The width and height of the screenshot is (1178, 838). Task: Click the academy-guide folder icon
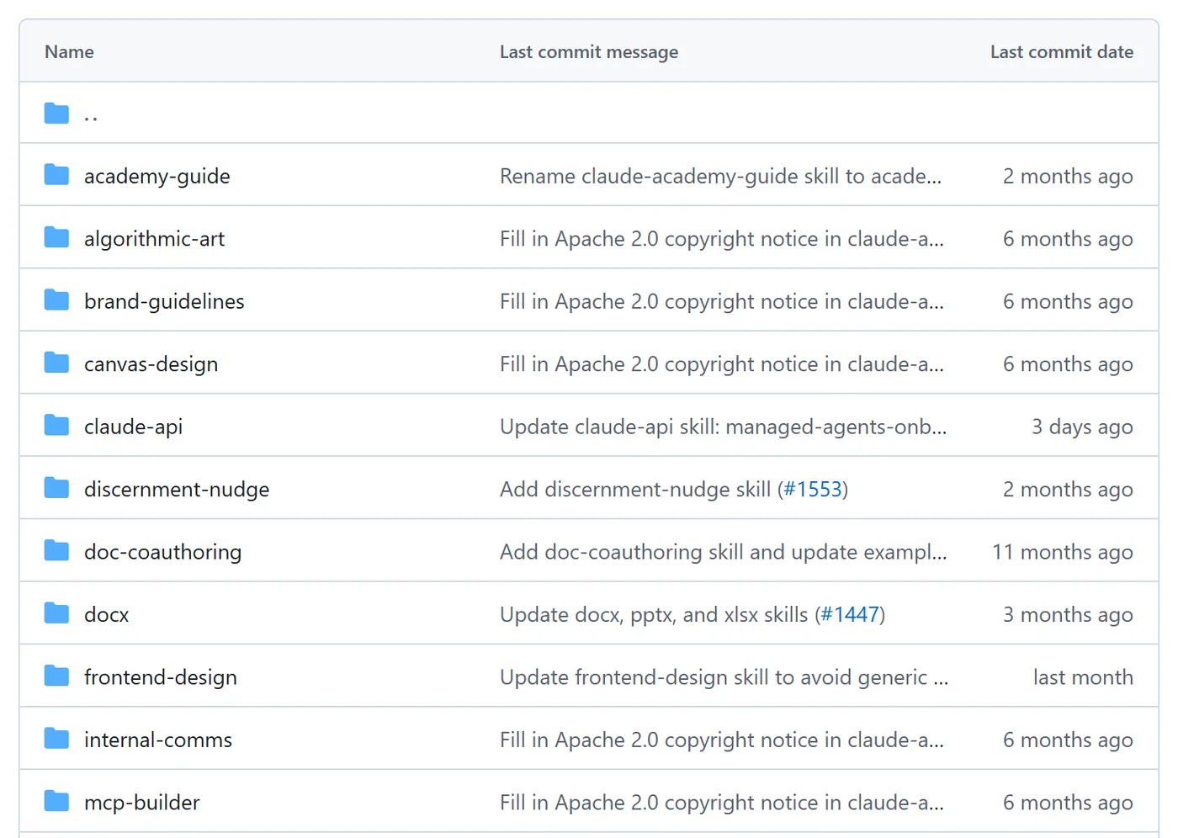(x=56, y=175)
